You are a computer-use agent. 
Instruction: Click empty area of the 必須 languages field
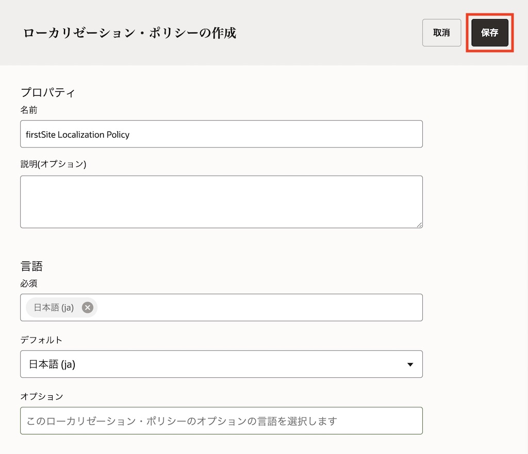tap(258, 308)
